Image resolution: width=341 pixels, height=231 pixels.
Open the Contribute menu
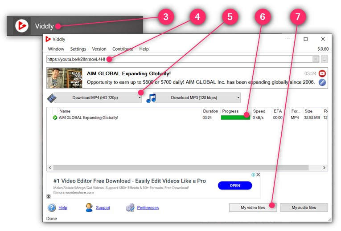[x=123, y=49]
